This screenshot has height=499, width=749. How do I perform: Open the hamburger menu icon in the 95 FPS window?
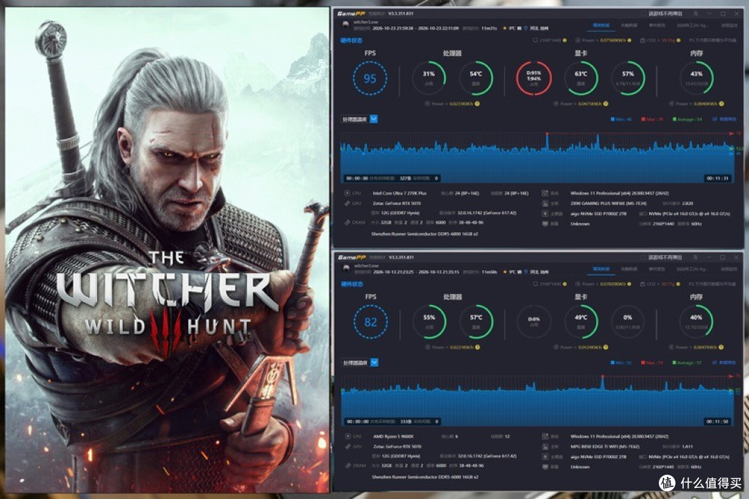point(696,14)
